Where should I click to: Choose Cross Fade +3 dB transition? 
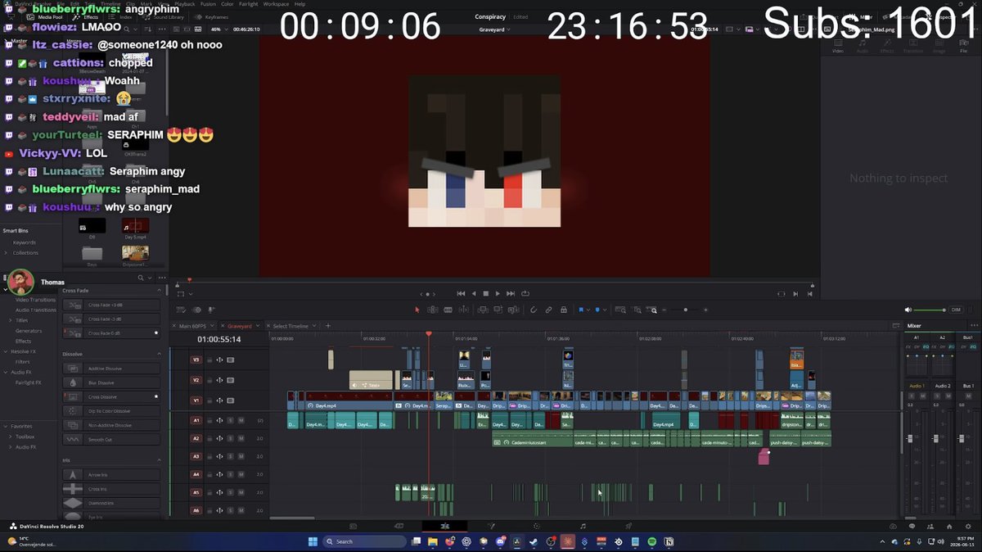[111, 305]
